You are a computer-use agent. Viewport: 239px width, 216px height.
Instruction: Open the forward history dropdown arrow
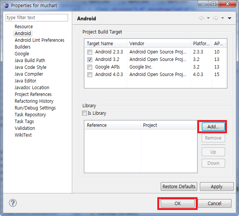222,18
